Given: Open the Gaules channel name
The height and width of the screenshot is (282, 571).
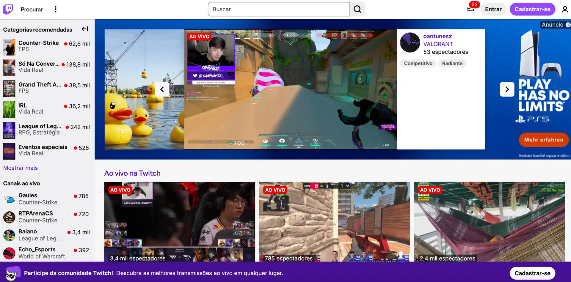Looking at the screenshot, I should point(28,195).
